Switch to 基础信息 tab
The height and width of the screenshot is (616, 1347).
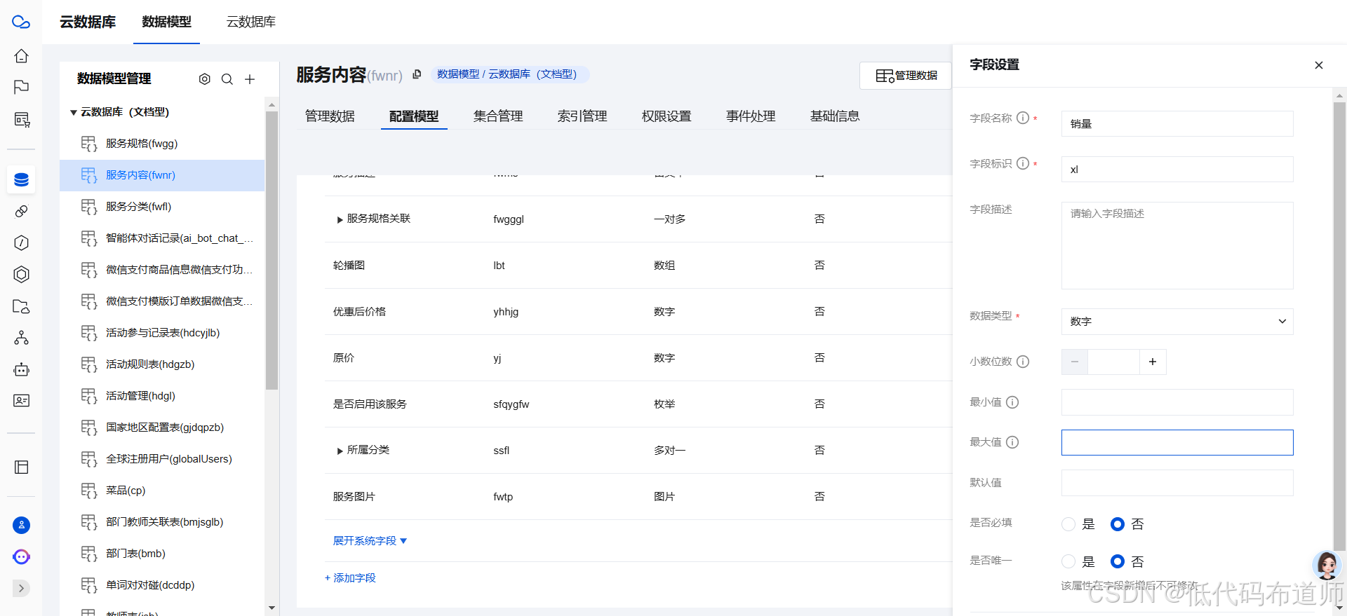(835, 116)
